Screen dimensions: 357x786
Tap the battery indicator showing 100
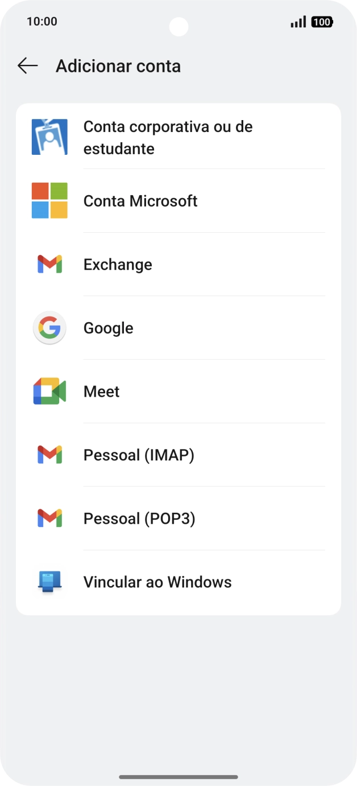pos(322,22)
